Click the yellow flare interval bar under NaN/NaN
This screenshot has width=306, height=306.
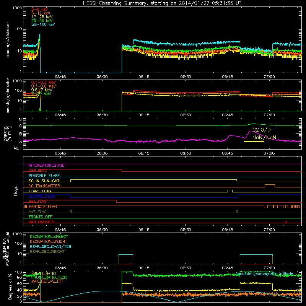(x=254, y=141)
